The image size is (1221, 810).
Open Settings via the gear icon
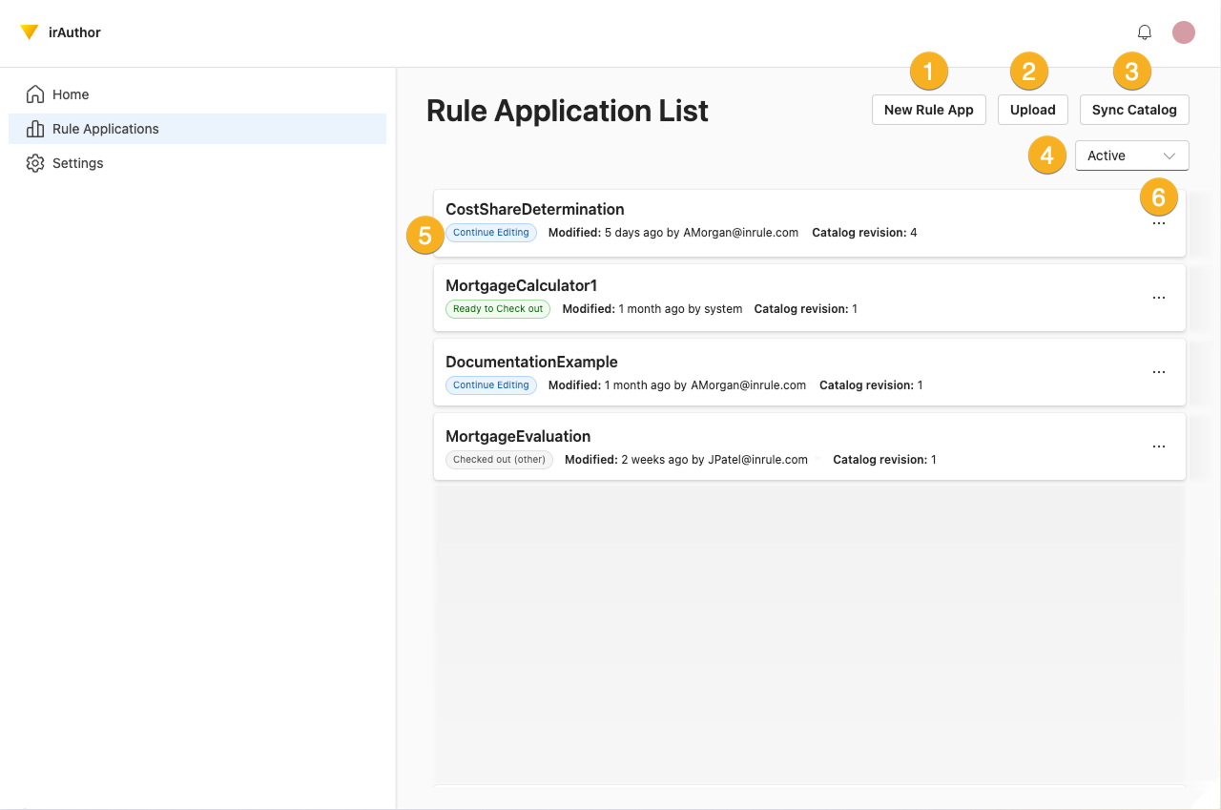tap(35, 162)
